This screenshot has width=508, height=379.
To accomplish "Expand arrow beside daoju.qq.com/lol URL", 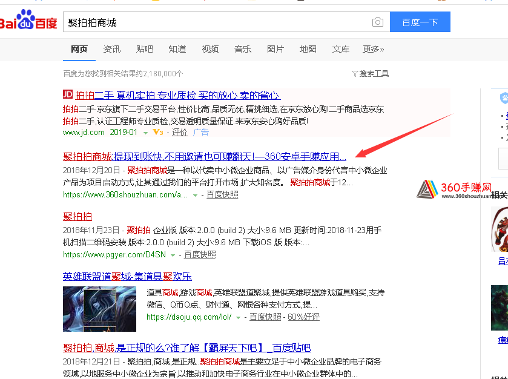I will (x=238, y=317).
